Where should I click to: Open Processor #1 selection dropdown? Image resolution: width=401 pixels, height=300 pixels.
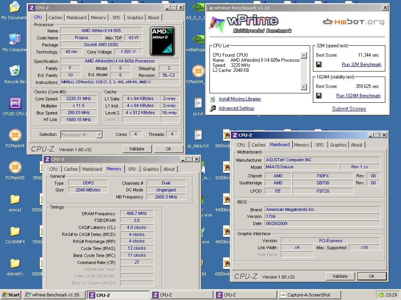[99, 135]
